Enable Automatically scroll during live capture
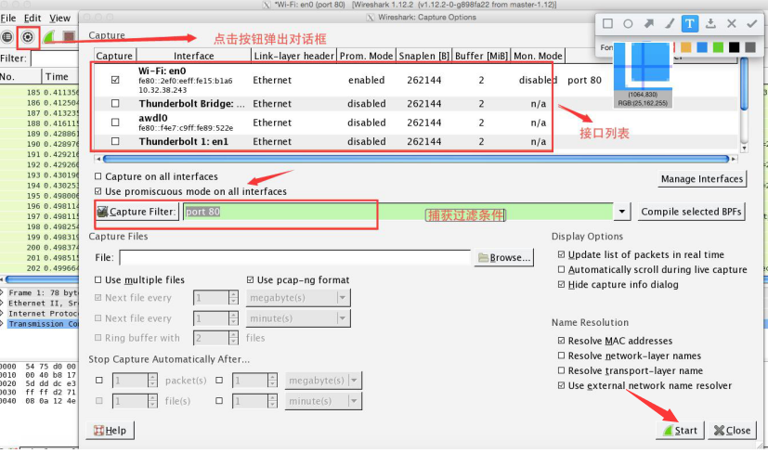The height and width of the screenshot is (453, 768). point(561,269)
